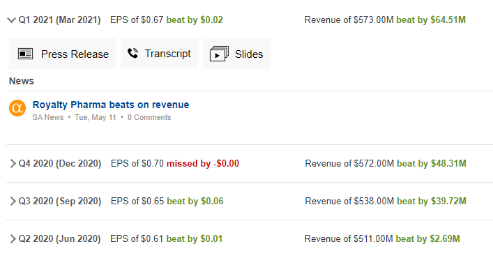Collapse the Q1 2021 earnings section chevron
Screen dimensions: 493x274
[x=11, y=20]
